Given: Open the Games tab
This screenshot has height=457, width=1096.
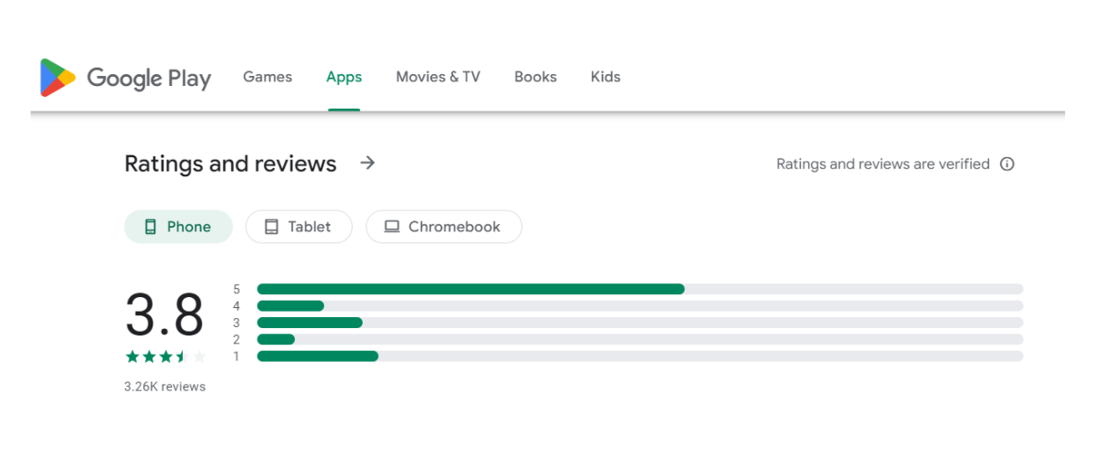Looking at the screenshot, I should coord(268,77).
